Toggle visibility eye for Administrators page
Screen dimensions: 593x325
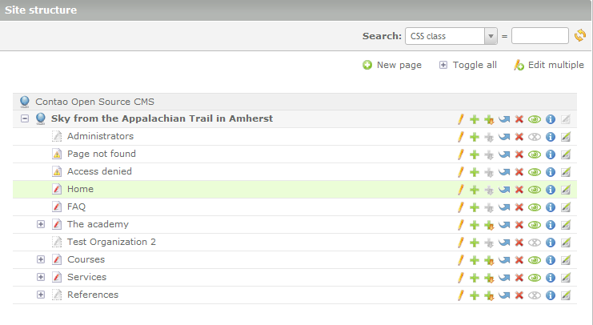pyautogui.click(x=535, y=137)
